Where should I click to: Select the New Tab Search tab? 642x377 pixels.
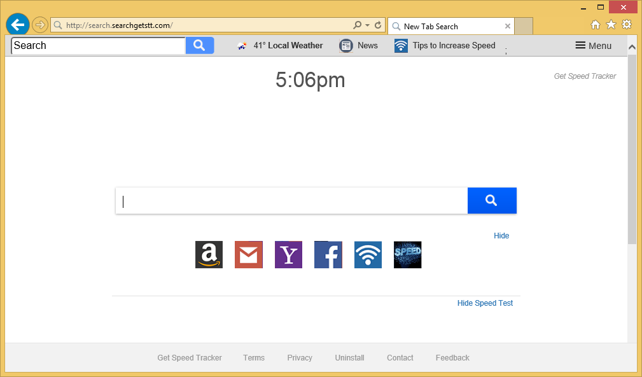tap(445, 26)
